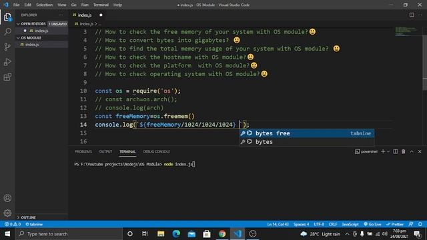Image resolution: width=427 pixels, height=240 pixels.
Task: Open the Run menu
Action: tap(85, 5)
